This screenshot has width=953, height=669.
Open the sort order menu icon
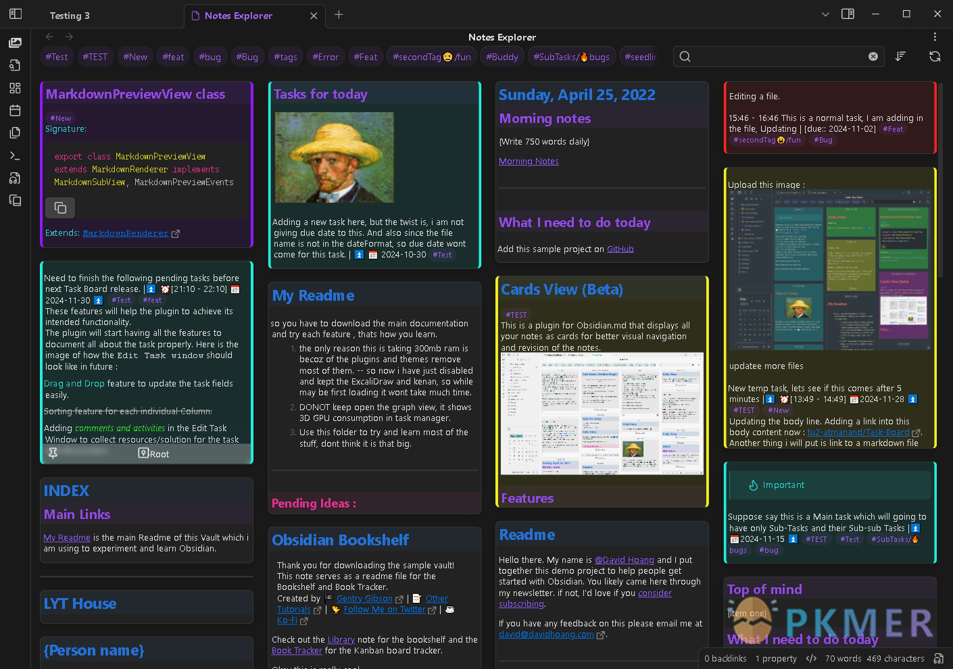900,57
